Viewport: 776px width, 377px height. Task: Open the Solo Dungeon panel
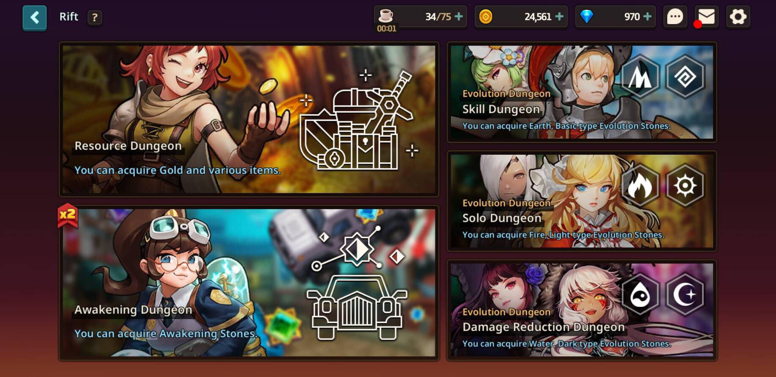pyautogui.click(x=582, y=201)
